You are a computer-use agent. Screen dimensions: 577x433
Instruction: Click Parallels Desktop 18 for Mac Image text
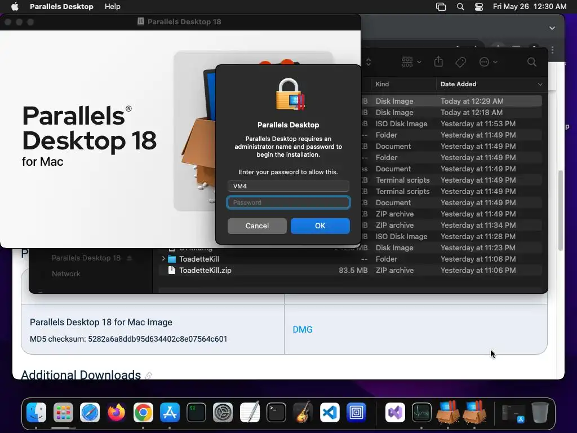(x=101, y=322)
